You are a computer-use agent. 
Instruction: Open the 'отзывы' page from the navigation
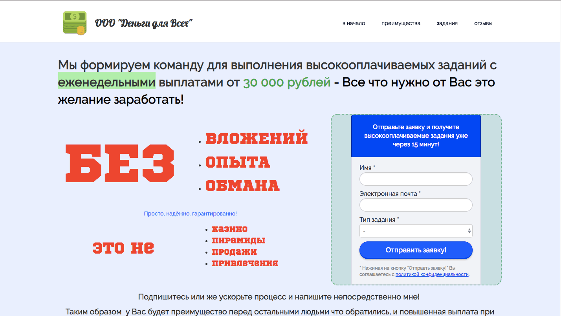pos(482,23)
